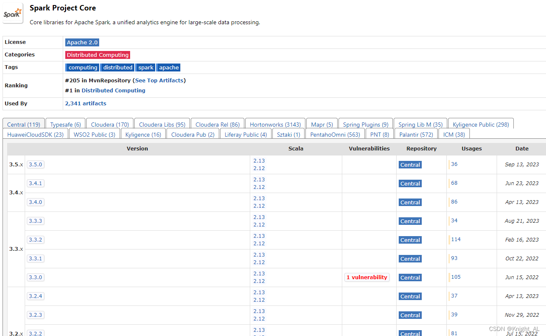This screenshot has height=336, width=546.
Task: Open version 3.4.1
Action: (36, 183)
